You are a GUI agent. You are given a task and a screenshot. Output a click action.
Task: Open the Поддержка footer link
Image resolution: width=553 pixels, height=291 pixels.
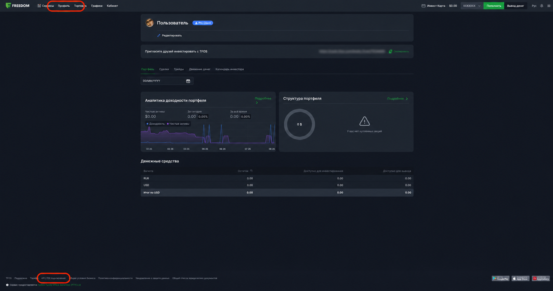pyautogui.click(x=21, y=278)
